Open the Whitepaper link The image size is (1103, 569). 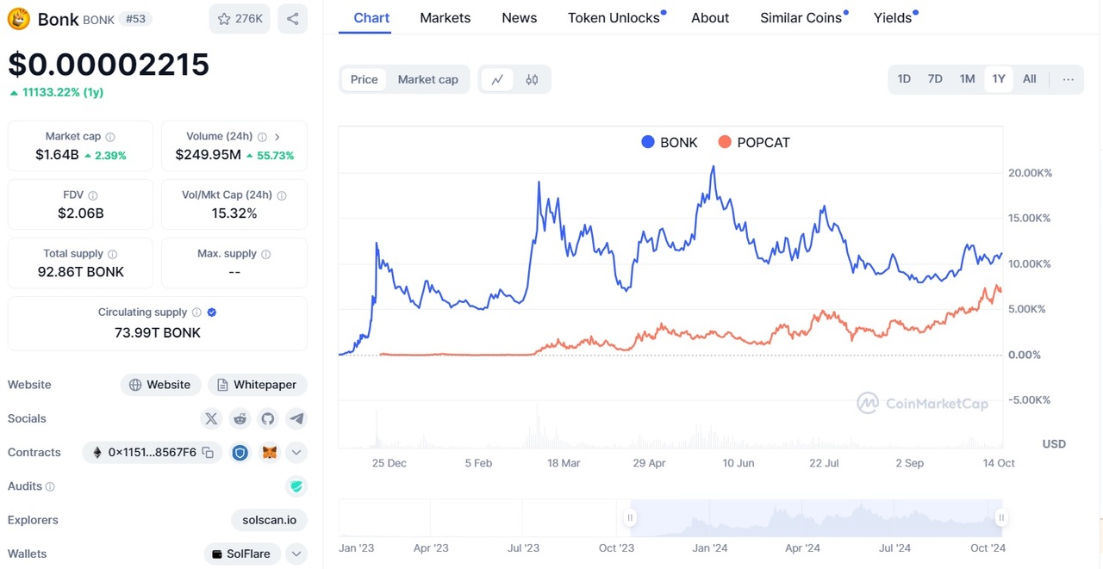click(x=257, y=385)
